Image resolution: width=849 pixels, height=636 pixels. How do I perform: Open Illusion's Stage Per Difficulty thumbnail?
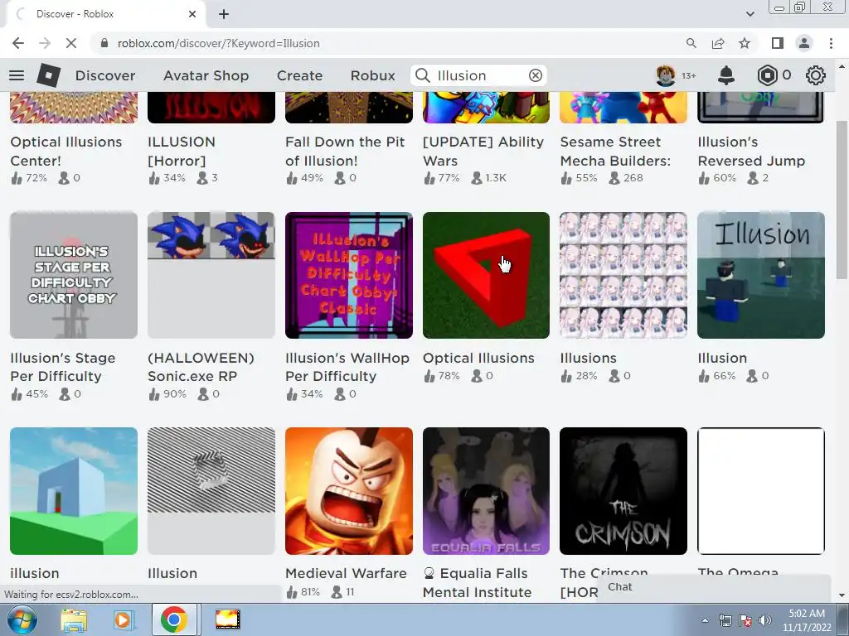click(74, 275)
